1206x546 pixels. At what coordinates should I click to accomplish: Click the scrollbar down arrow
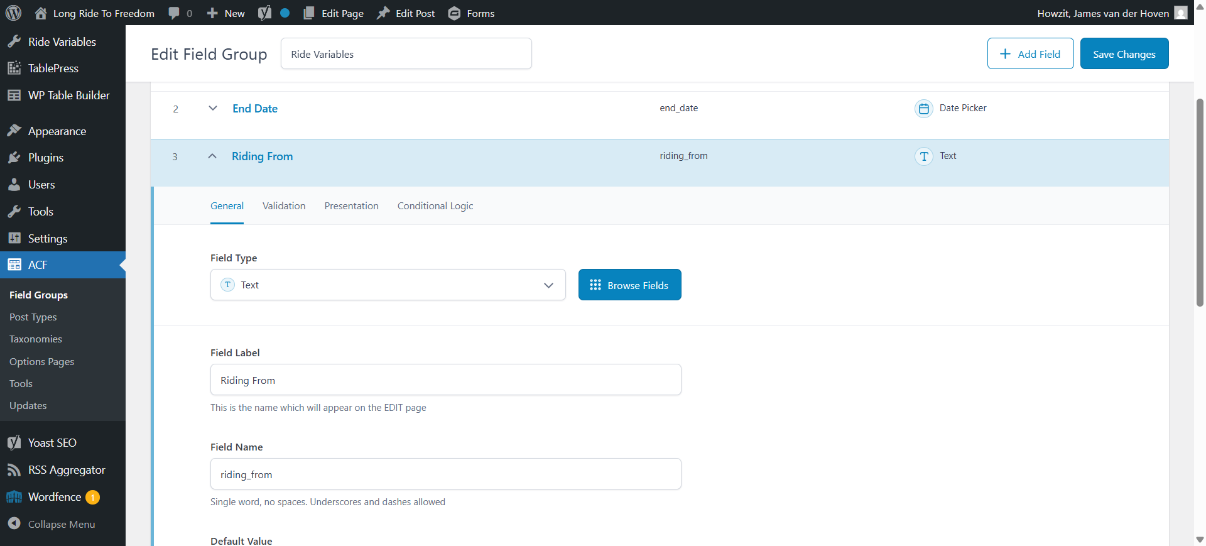pyautogui.click(x=1200, y=540)
